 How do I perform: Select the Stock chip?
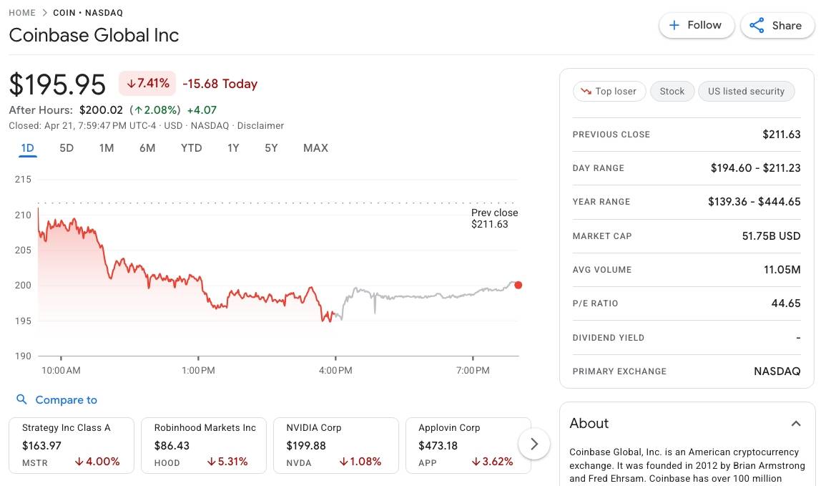[672, 91]
